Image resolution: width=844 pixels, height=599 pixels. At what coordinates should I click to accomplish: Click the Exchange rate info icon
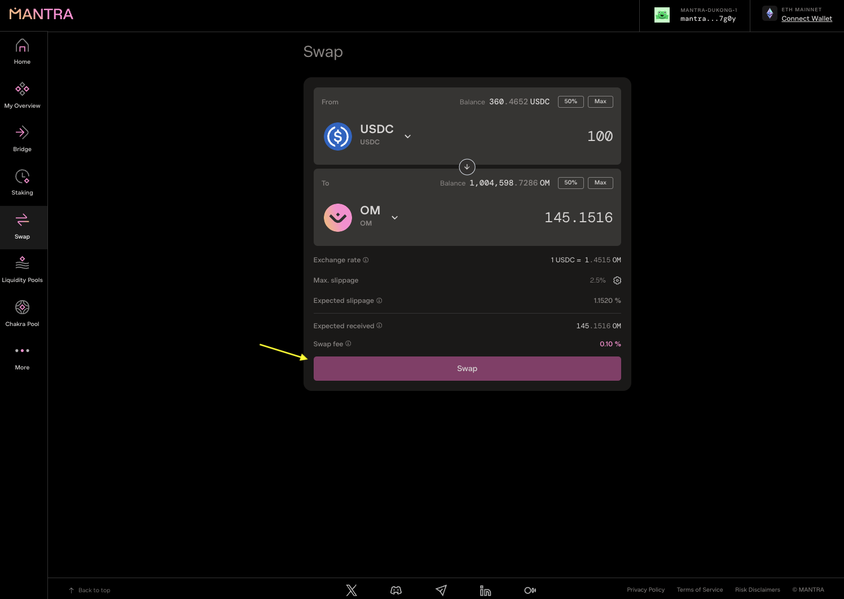366,260
